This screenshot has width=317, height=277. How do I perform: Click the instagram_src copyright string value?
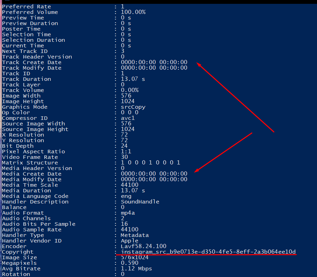[208, 252]
